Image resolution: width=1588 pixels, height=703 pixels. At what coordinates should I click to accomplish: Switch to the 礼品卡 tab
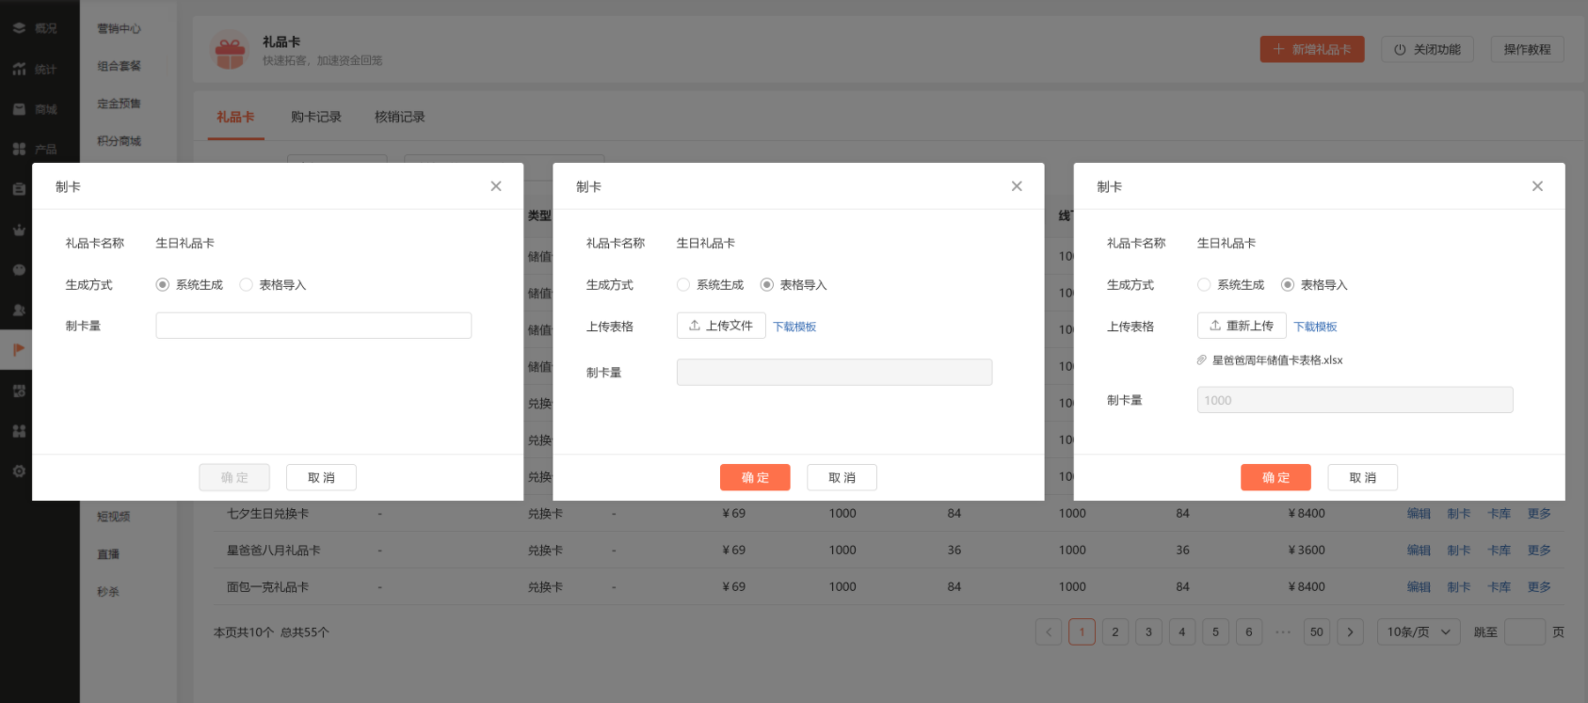click(x=235, y=117)
